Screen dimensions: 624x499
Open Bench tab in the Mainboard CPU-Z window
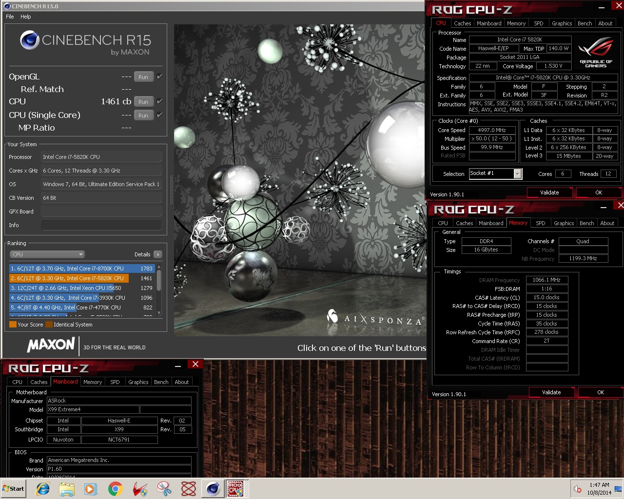[161, 382]
